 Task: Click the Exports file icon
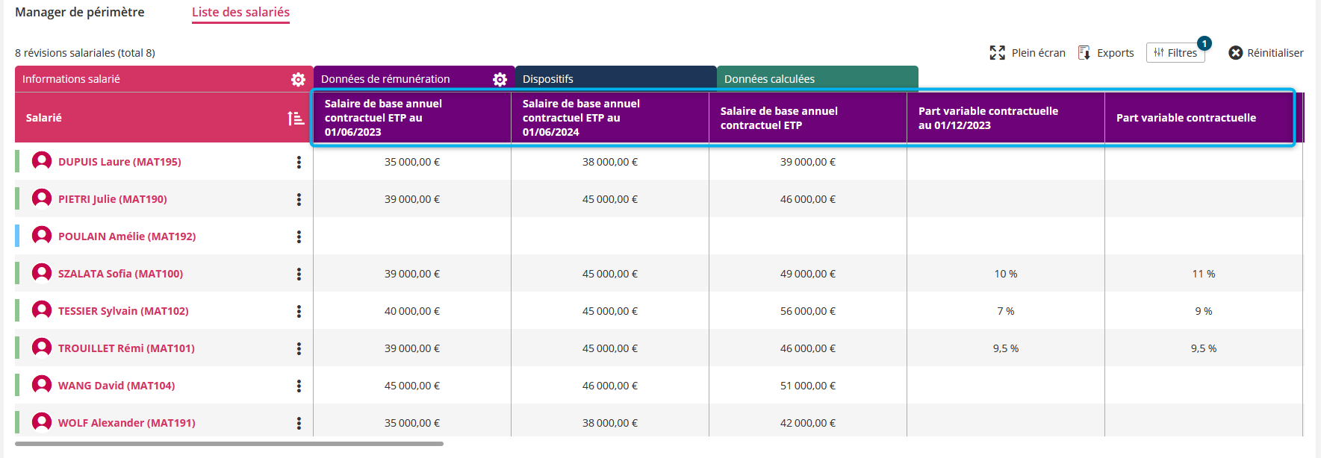coord(1084,53)
